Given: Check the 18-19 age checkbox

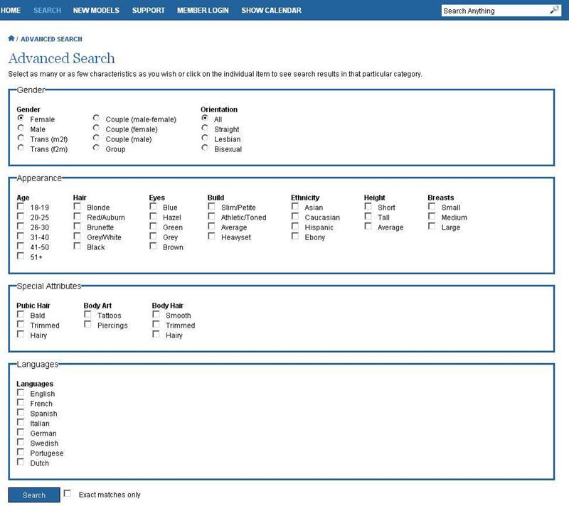Looking at the screenshot, I should pos(21,206).
